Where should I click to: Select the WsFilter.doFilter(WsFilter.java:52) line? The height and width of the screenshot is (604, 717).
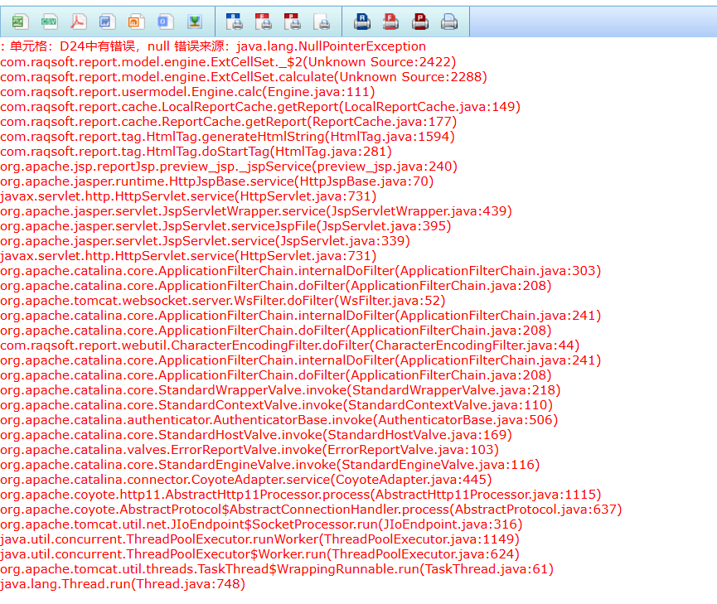pyautogui.click(x=223, y=301)
